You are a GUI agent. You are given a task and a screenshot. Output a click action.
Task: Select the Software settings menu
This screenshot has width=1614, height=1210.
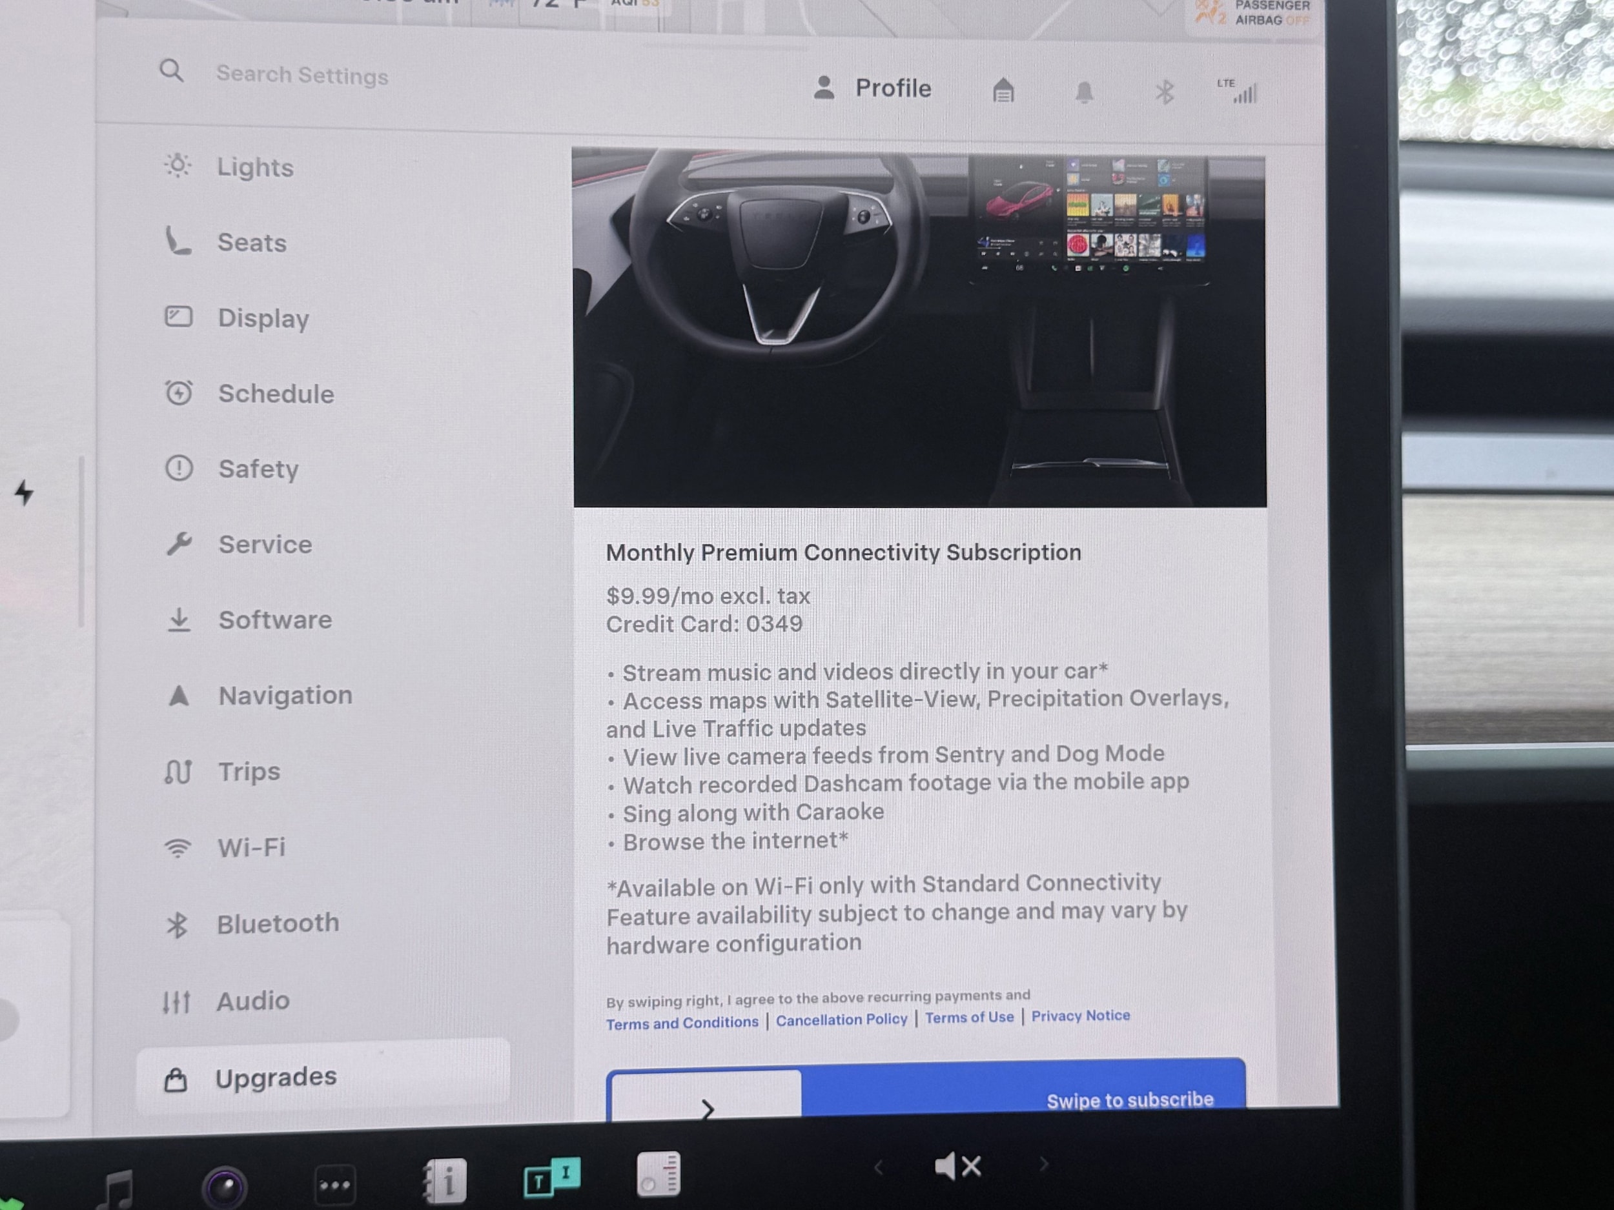coord(275,620)
